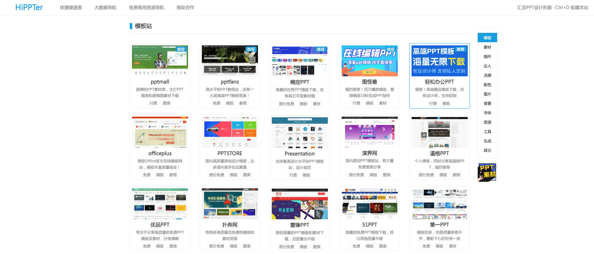Open the PPTSTORE site thumbnail
Screen dimensions: 594x254
point(230,132)
